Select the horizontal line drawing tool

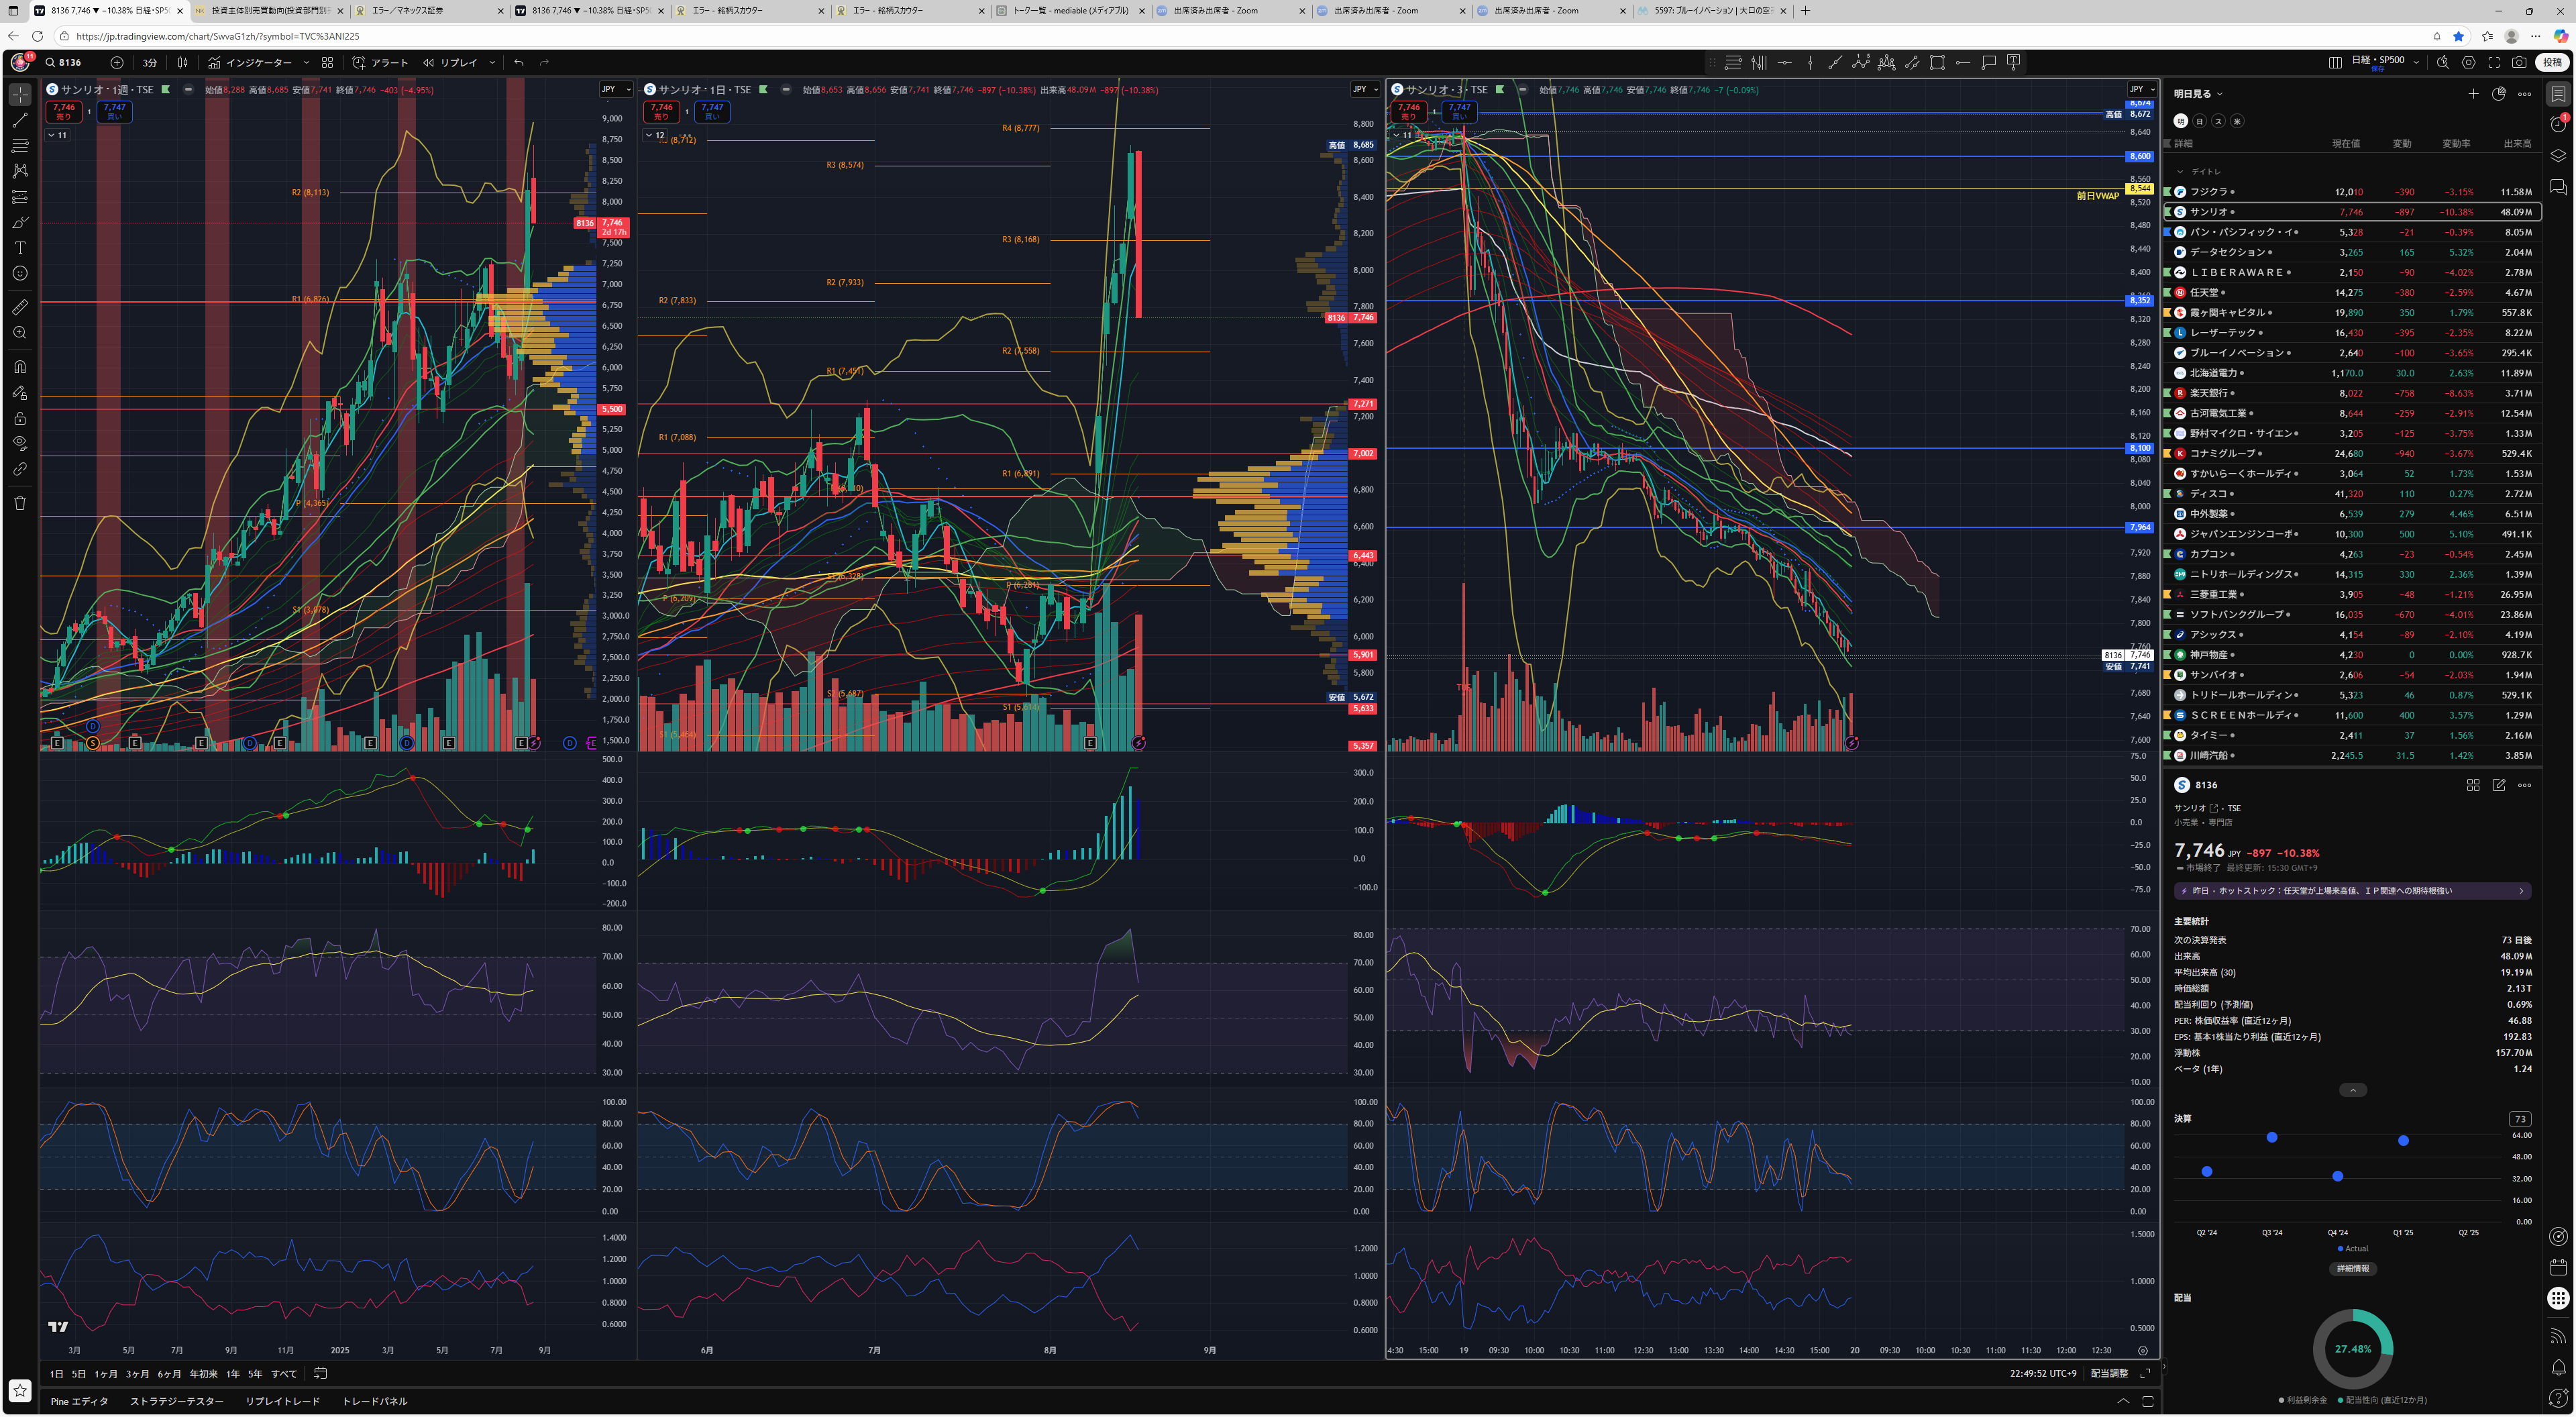[1784, 62]
